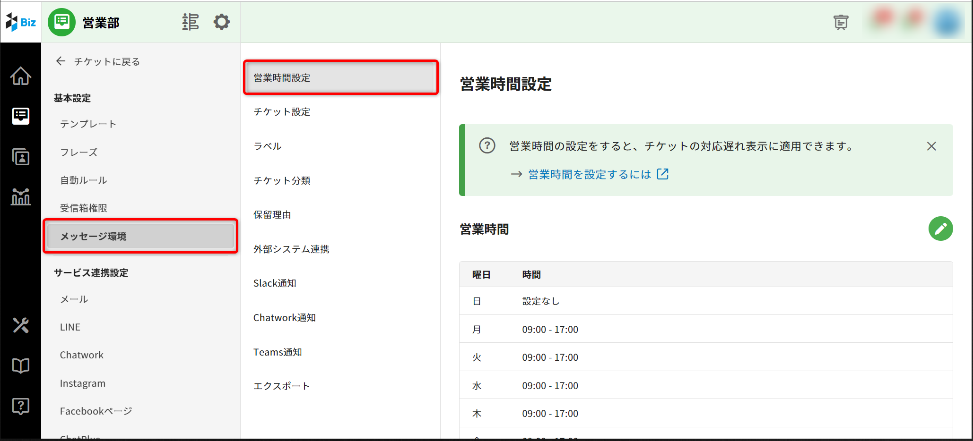Screen dimensions: 973x441
Task: Click the list view icon beside 営業部
Action: pyautogui.click(x=190, y=22)
